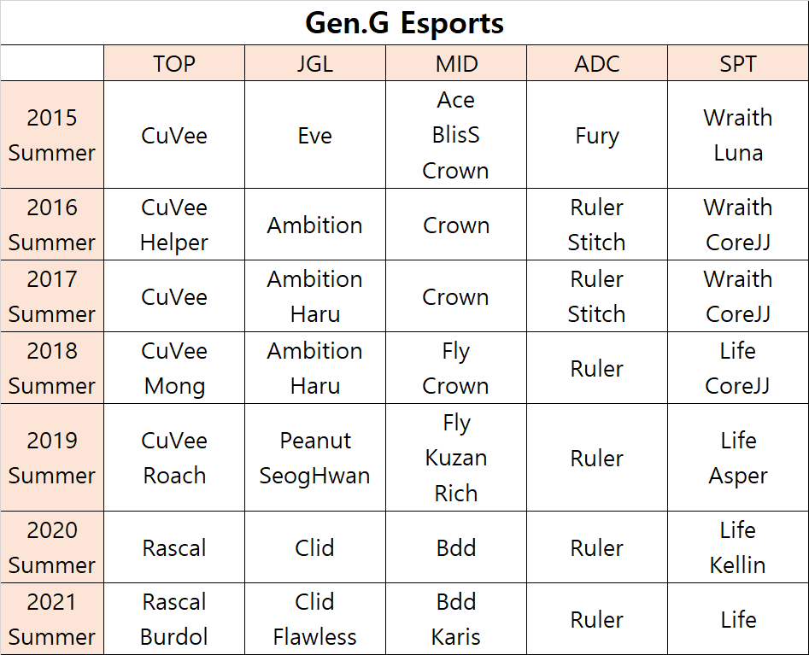The width and height of the screenshot is (809, 655).
Task: Select the SPT column header
Action: point(738,63)
